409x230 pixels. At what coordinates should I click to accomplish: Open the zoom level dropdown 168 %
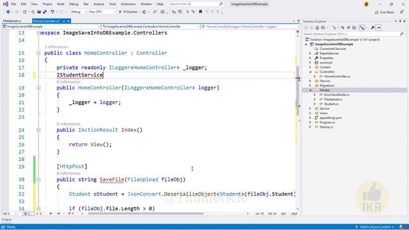10,213
